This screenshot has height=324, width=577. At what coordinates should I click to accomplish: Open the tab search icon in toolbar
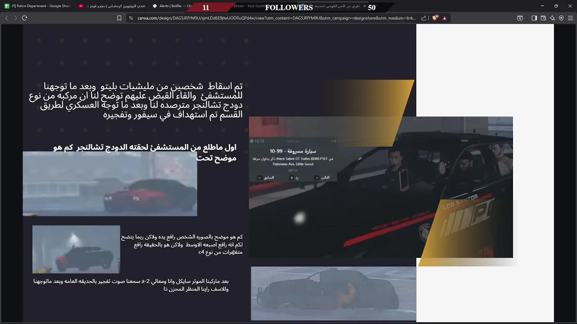click(520, 18)
